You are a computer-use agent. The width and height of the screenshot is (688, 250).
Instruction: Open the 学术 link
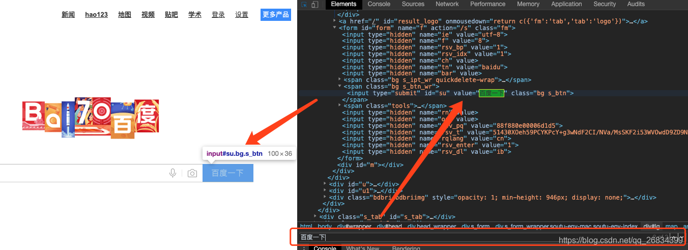point(195,15)
